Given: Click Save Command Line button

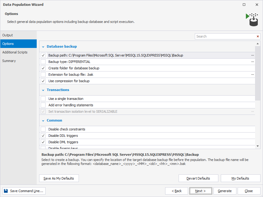Looking at the screenshot, I should (24, 191).
